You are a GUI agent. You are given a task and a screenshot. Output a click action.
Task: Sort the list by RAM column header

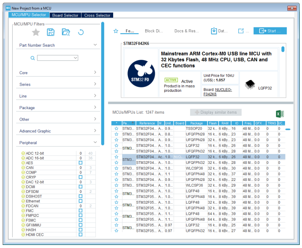click(225, 123)
